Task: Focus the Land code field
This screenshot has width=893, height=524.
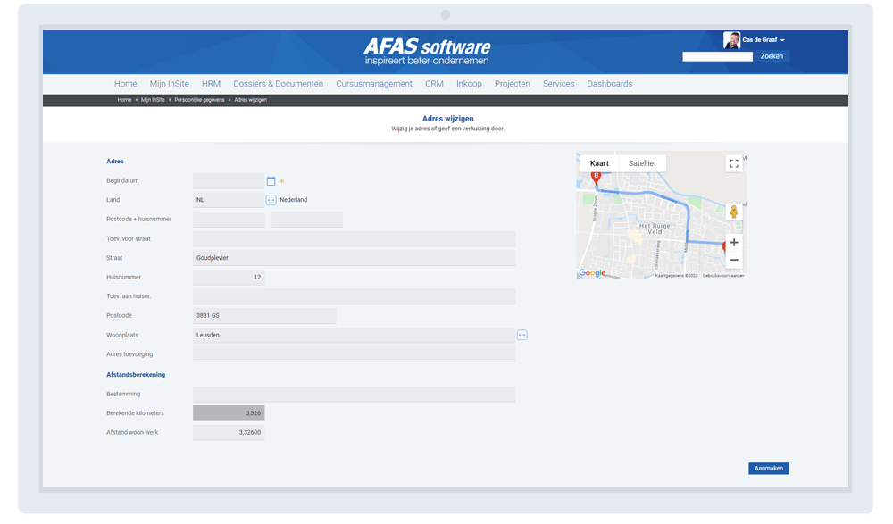Action: click(x=229, y=200)
